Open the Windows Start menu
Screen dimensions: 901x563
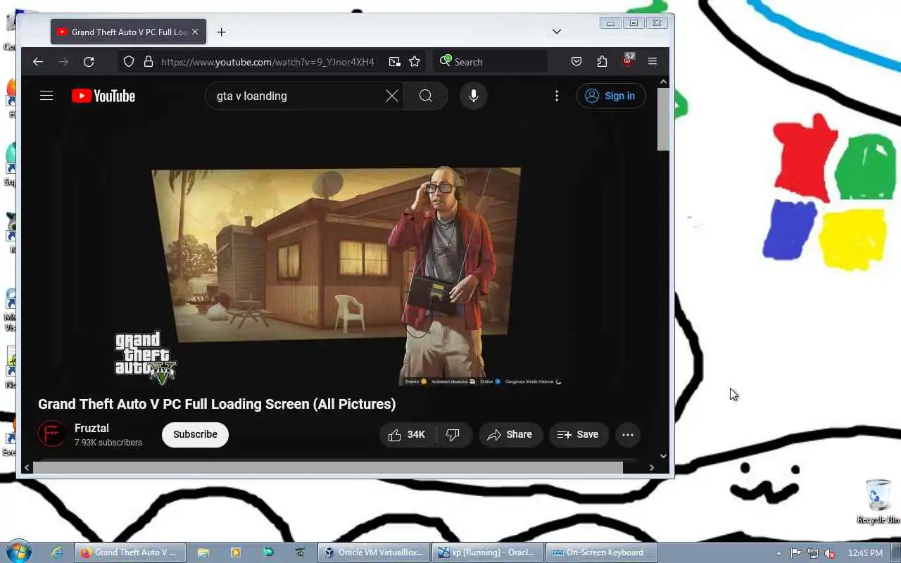pyautogui.click(x=18, y=552)
